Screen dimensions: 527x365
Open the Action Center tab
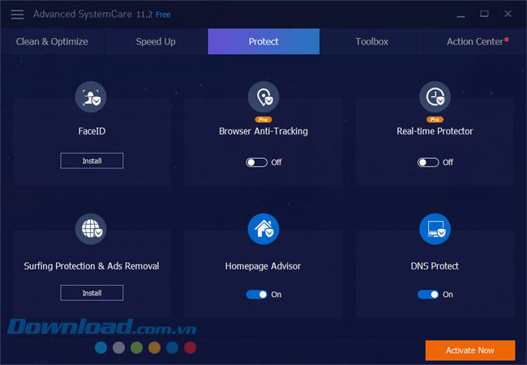[x=475, y=41]
